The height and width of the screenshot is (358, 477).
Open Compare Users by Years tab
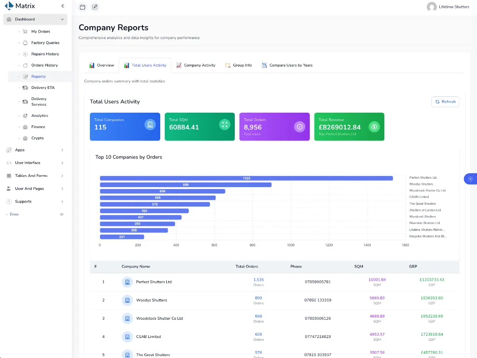[287, 65]
